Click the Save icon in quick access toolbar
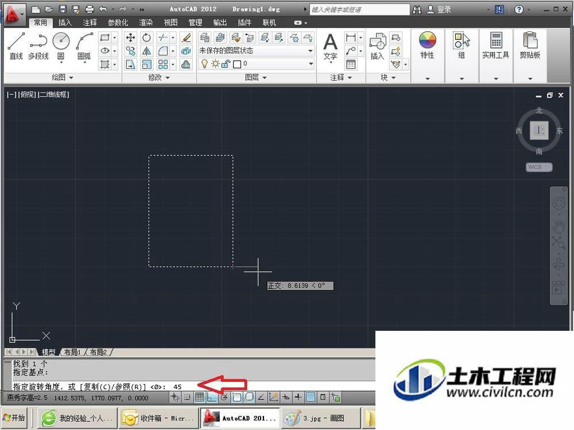Viewport: 574px width, 430px height. point(63,9)
